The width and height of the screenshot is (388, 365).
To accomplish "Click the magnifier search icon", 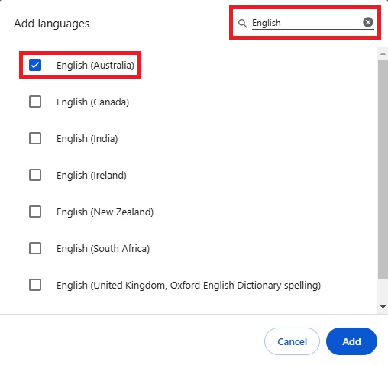I will (242, 23).
